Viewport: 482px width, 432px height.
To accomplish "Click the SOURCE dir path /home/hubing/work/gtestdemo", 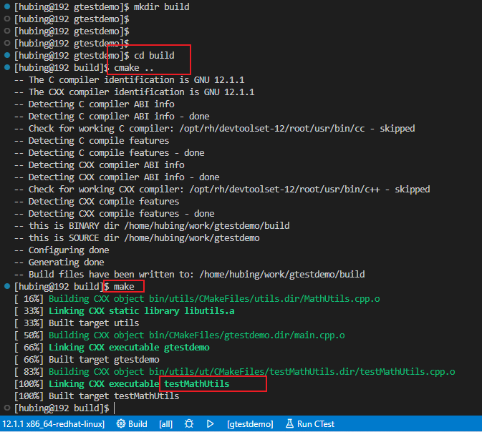I will click(192, 238).
